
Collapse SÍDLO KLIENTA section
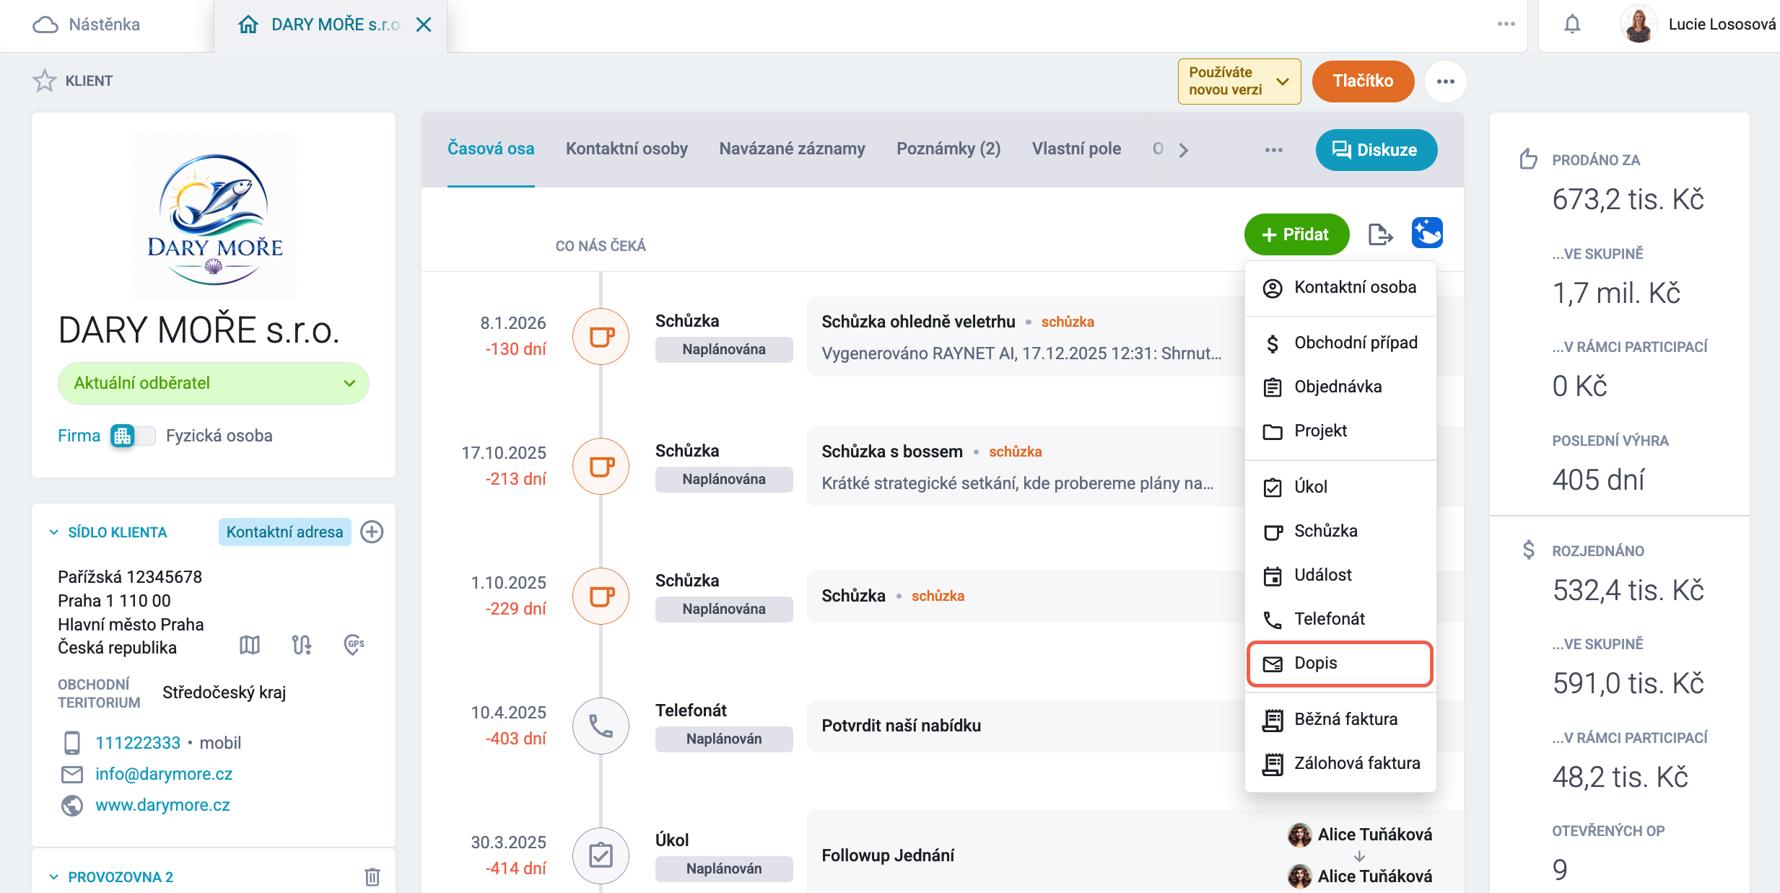[53, 532]
